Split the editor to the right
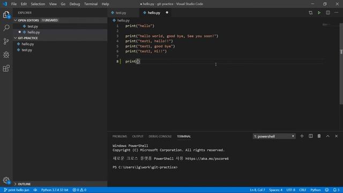Screen dimensions: 343x193 [327, 13]
